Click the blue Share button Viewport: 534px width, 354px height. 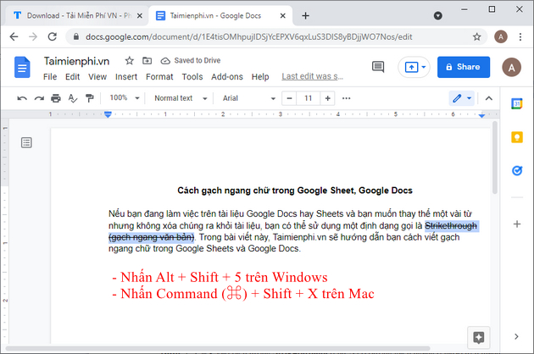[x=464, y=67]
